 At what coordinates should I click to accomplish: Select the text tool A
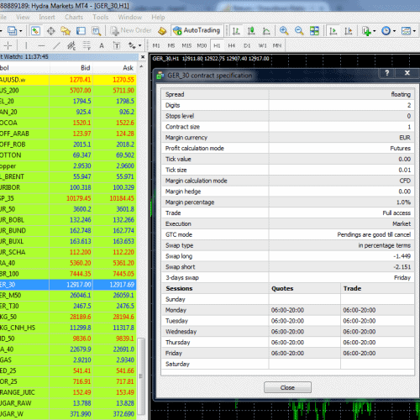[102, 45]
